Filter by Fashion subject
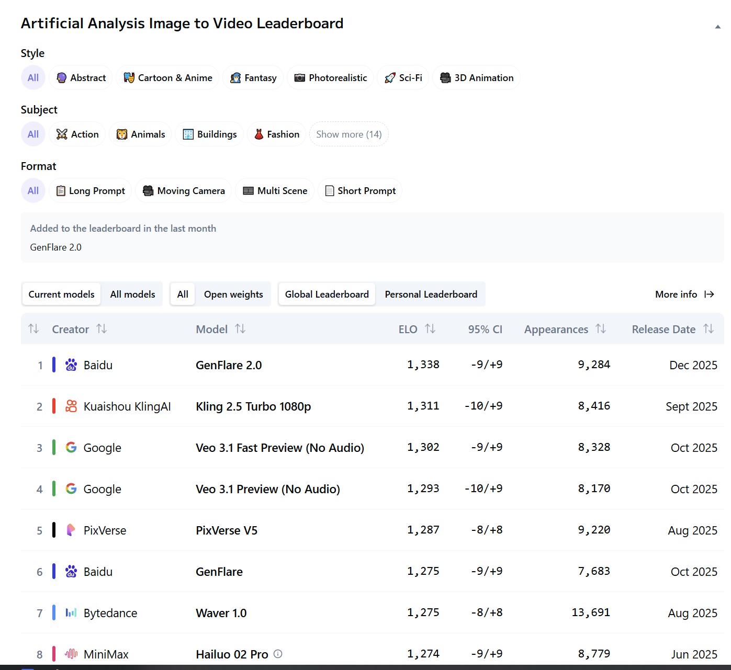731x670 pixels. [x=276, y=134]
